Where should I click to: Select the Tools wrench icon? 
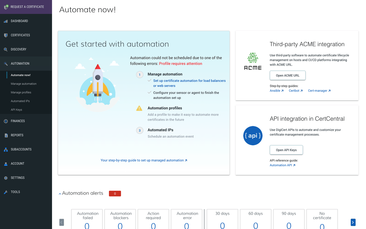tap(6, 191)
